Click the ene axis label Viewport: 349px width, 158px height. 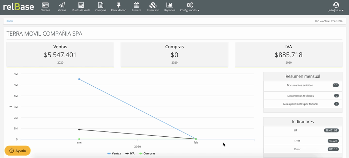click(79, 142)
